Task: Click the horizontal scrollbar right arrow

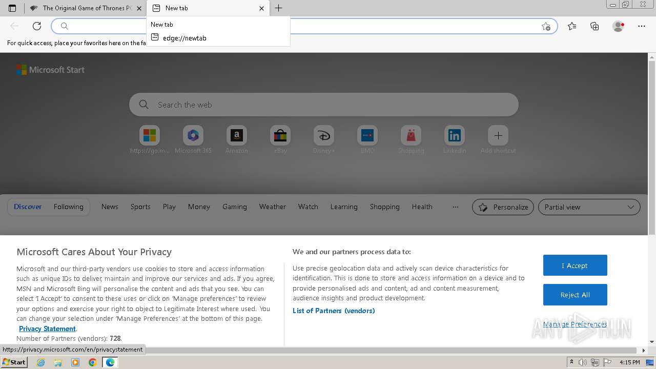Action: click(x=644, y=351)
